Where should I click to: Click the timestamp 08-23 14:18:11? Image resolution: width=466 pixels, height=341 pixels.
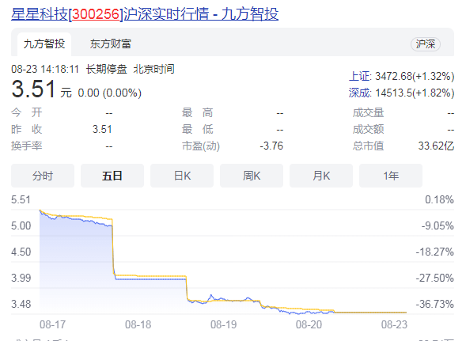[45, 69]
